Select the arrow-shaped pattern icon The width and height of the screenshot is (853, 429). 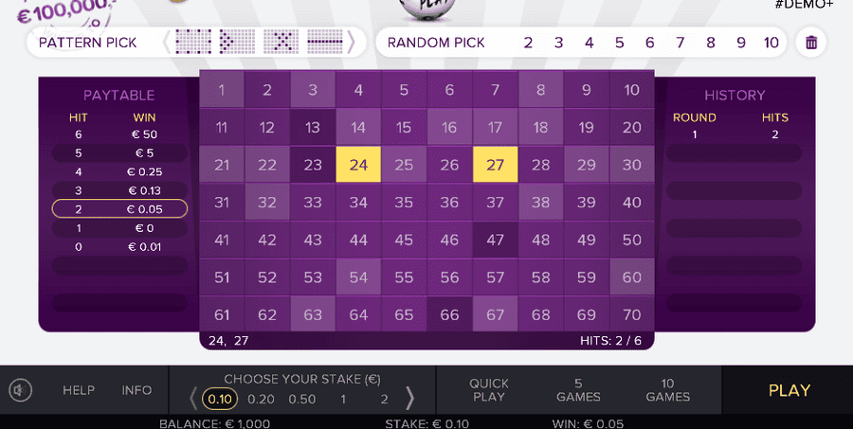tap(237, 42)
